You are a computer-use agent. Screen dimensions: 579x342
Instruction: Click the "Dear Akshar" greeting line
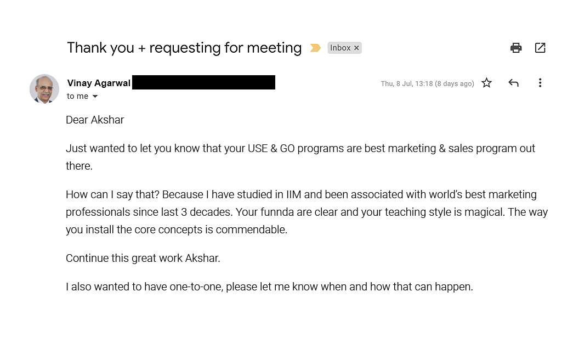(95, 120)
